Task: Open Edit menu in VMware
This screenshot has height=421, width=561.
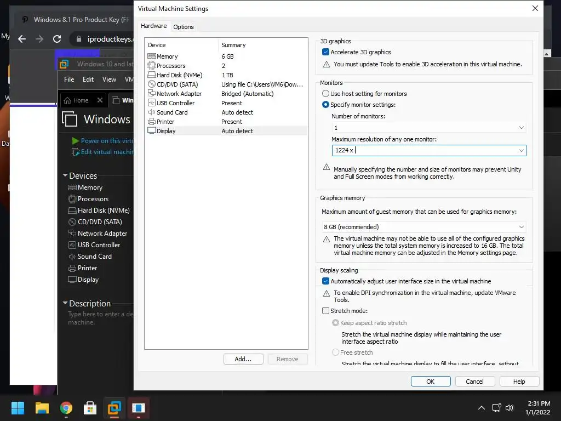Action: (88, 79)
